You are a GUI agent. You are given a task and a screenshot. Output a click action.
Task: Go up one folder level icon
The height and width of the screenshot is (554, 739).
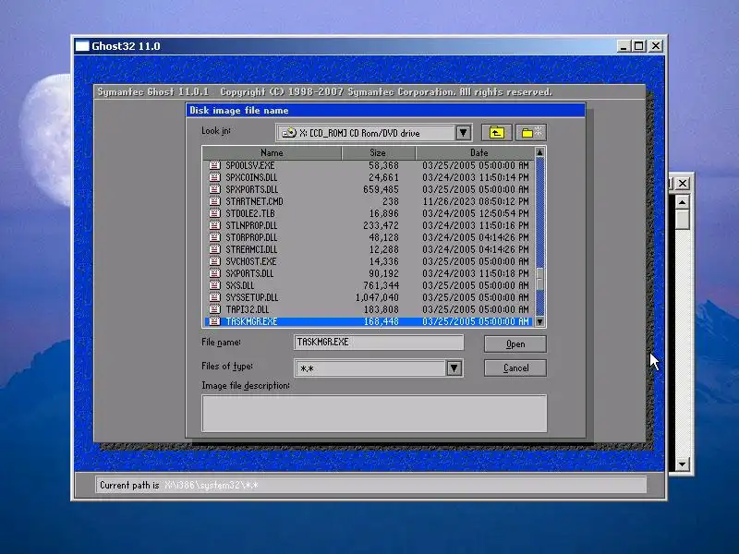point(496,133)
